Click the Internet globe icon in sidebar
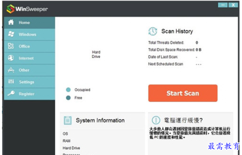 click(x=11, y=58)
